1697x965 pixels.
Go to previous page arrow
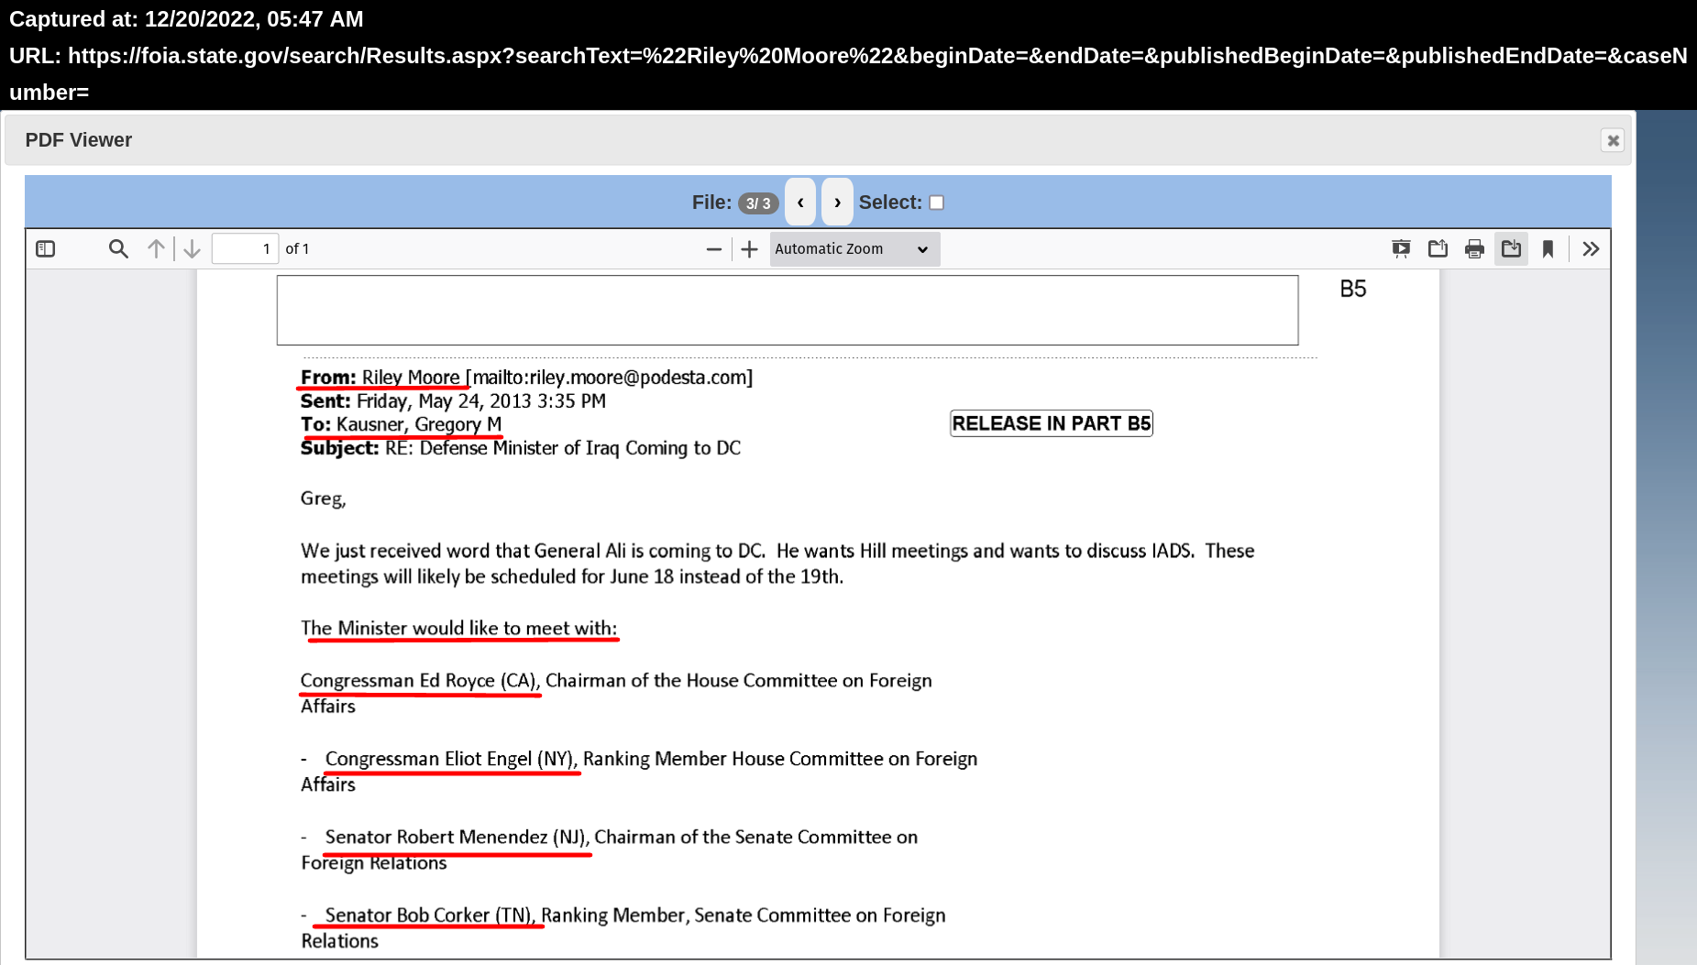pyautogui.click(x=156, y=248)
